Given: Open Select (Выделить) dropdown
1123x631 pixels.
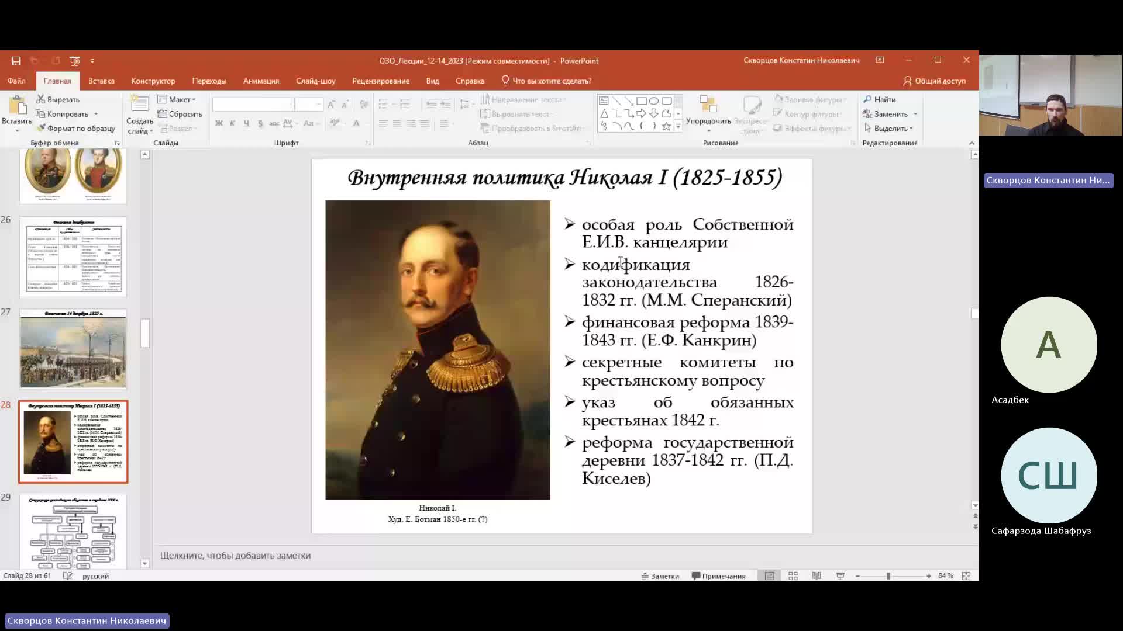Looking at the screenshot, I should 888,128.
